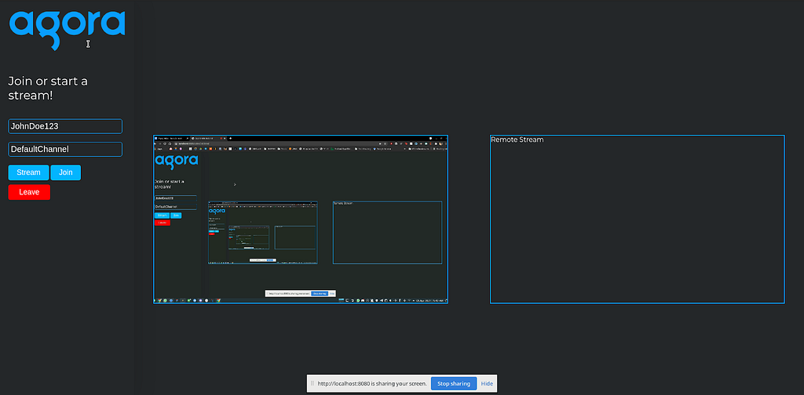Click the empty Remote Stream panel

click(638, 219)
